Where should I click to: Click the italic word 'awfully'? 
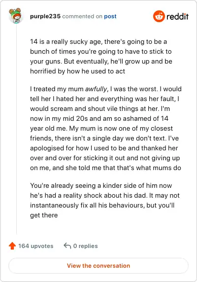click(x=96, y=89)
